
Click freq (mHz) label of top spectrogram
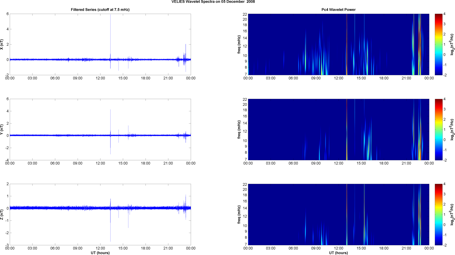[x=239, y=44]
